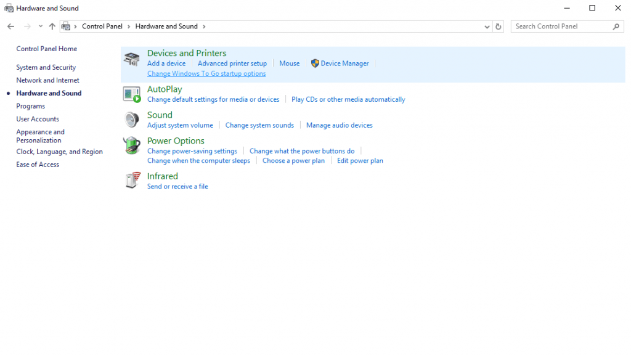Click Change system sounds
Image resolution: width=631 pixels, height=355 pixels.
(x=259, y=125)
